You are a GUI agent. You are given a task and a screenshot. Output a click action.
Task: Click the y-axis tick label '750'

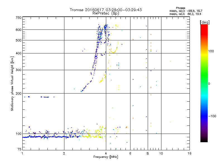click(x=18, y=18)
